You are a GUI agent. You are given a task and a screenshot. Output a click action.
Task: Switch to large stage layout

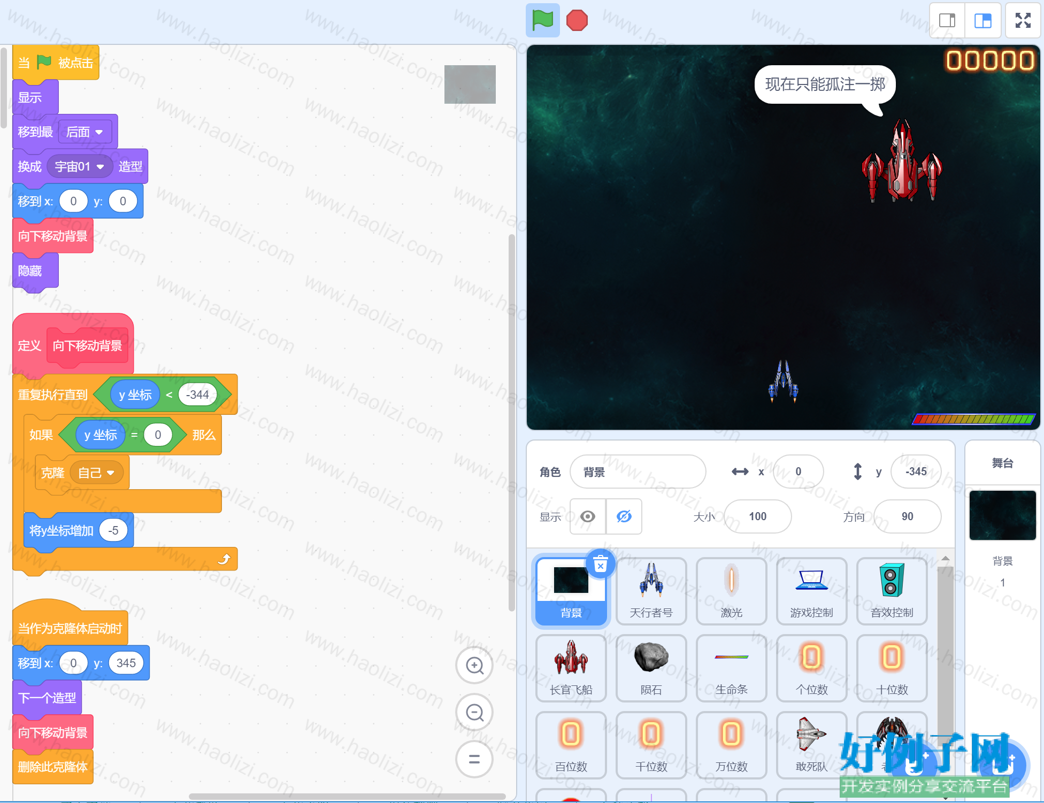coord(983,20)
